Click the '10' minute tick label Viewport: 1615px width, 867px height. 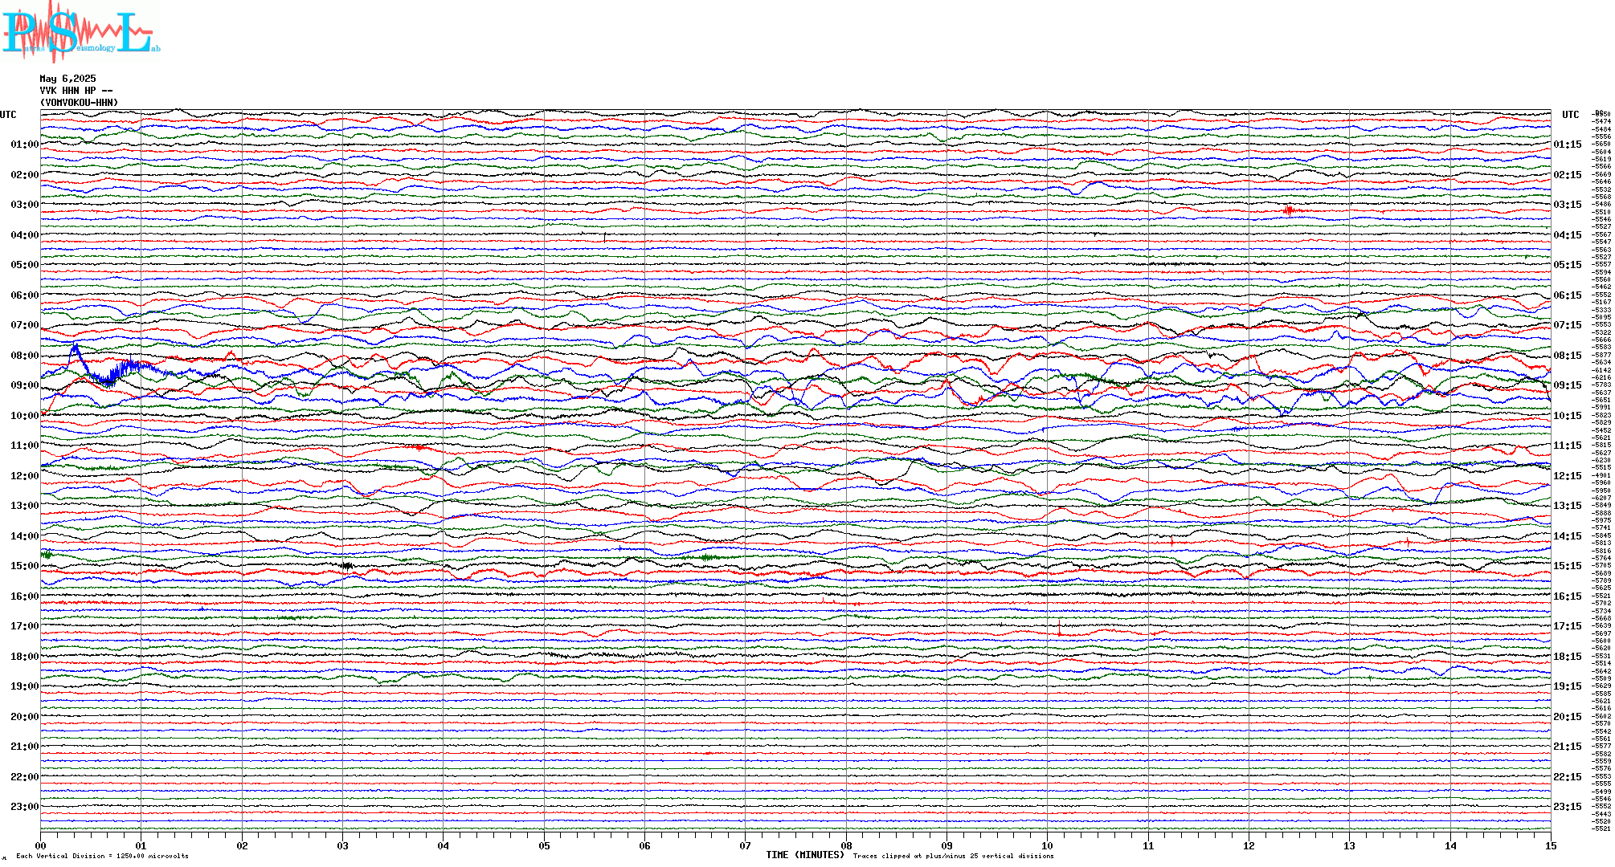pos(1048,845)
